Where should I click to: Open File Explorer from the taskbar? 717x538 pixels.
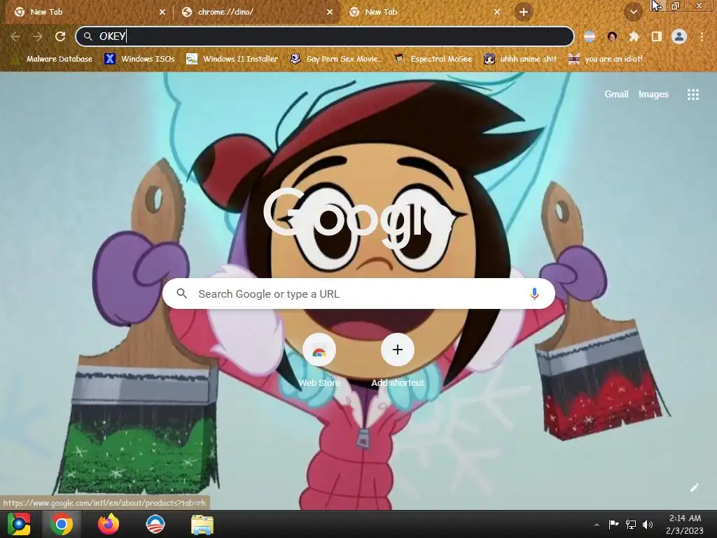pos(202,524)
